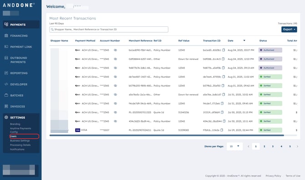
Task: Open Outbound Payments sidebar icon
Action: click(x=6, y=58)
